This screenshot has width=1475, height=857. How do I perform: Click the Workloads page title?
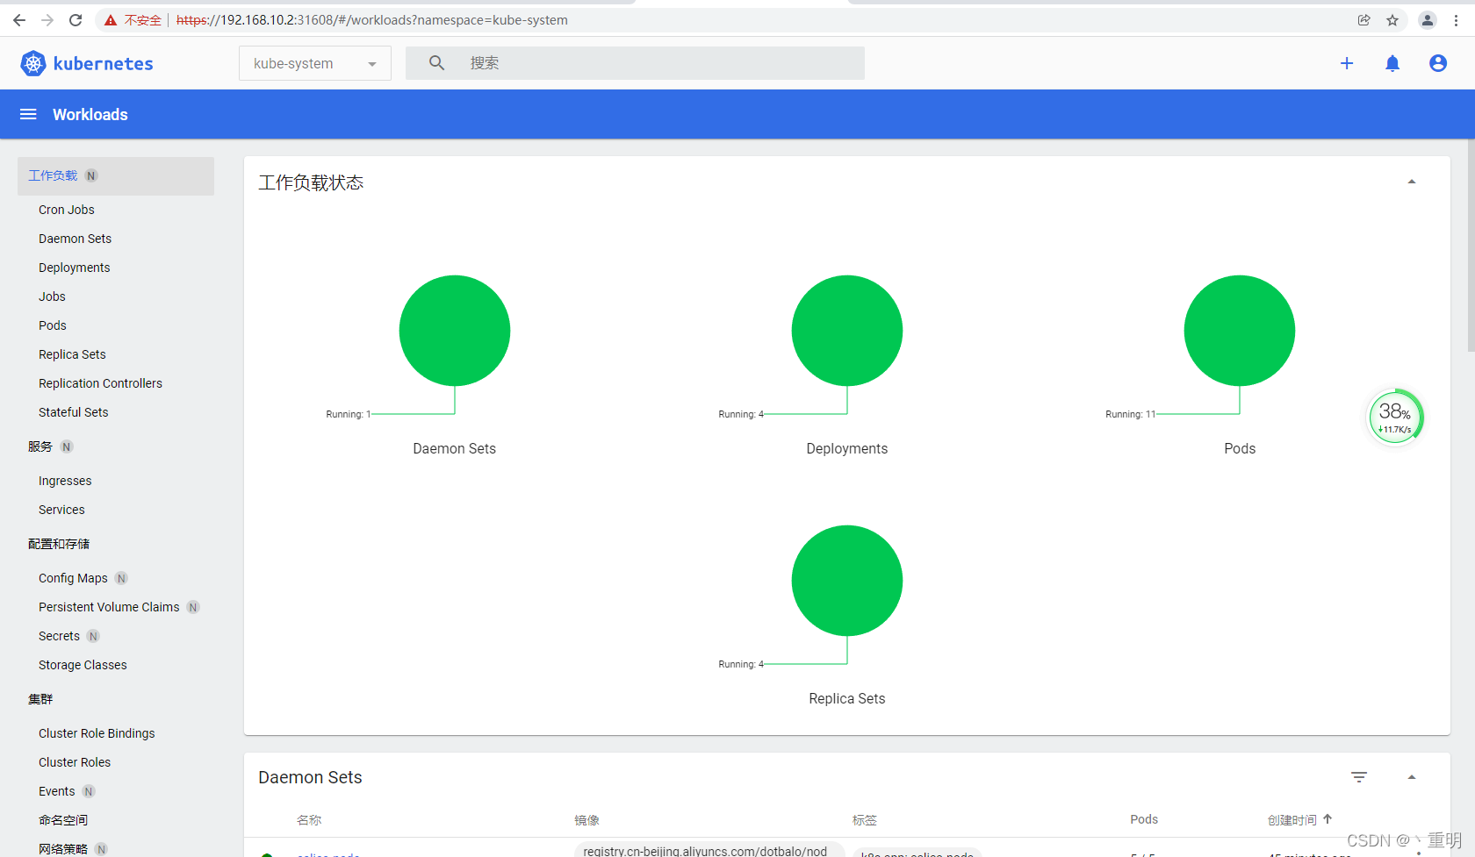tap(90, 115)
